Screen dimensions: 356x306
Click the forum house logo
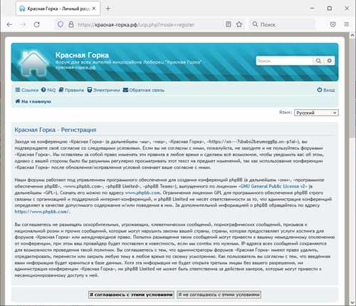(33, 63)
